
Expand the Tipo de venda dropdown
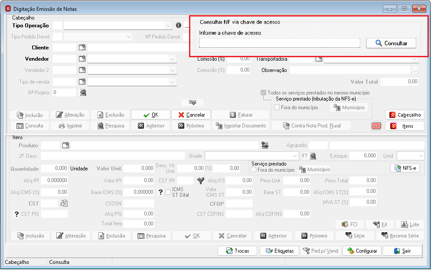(x=172, y=81)
